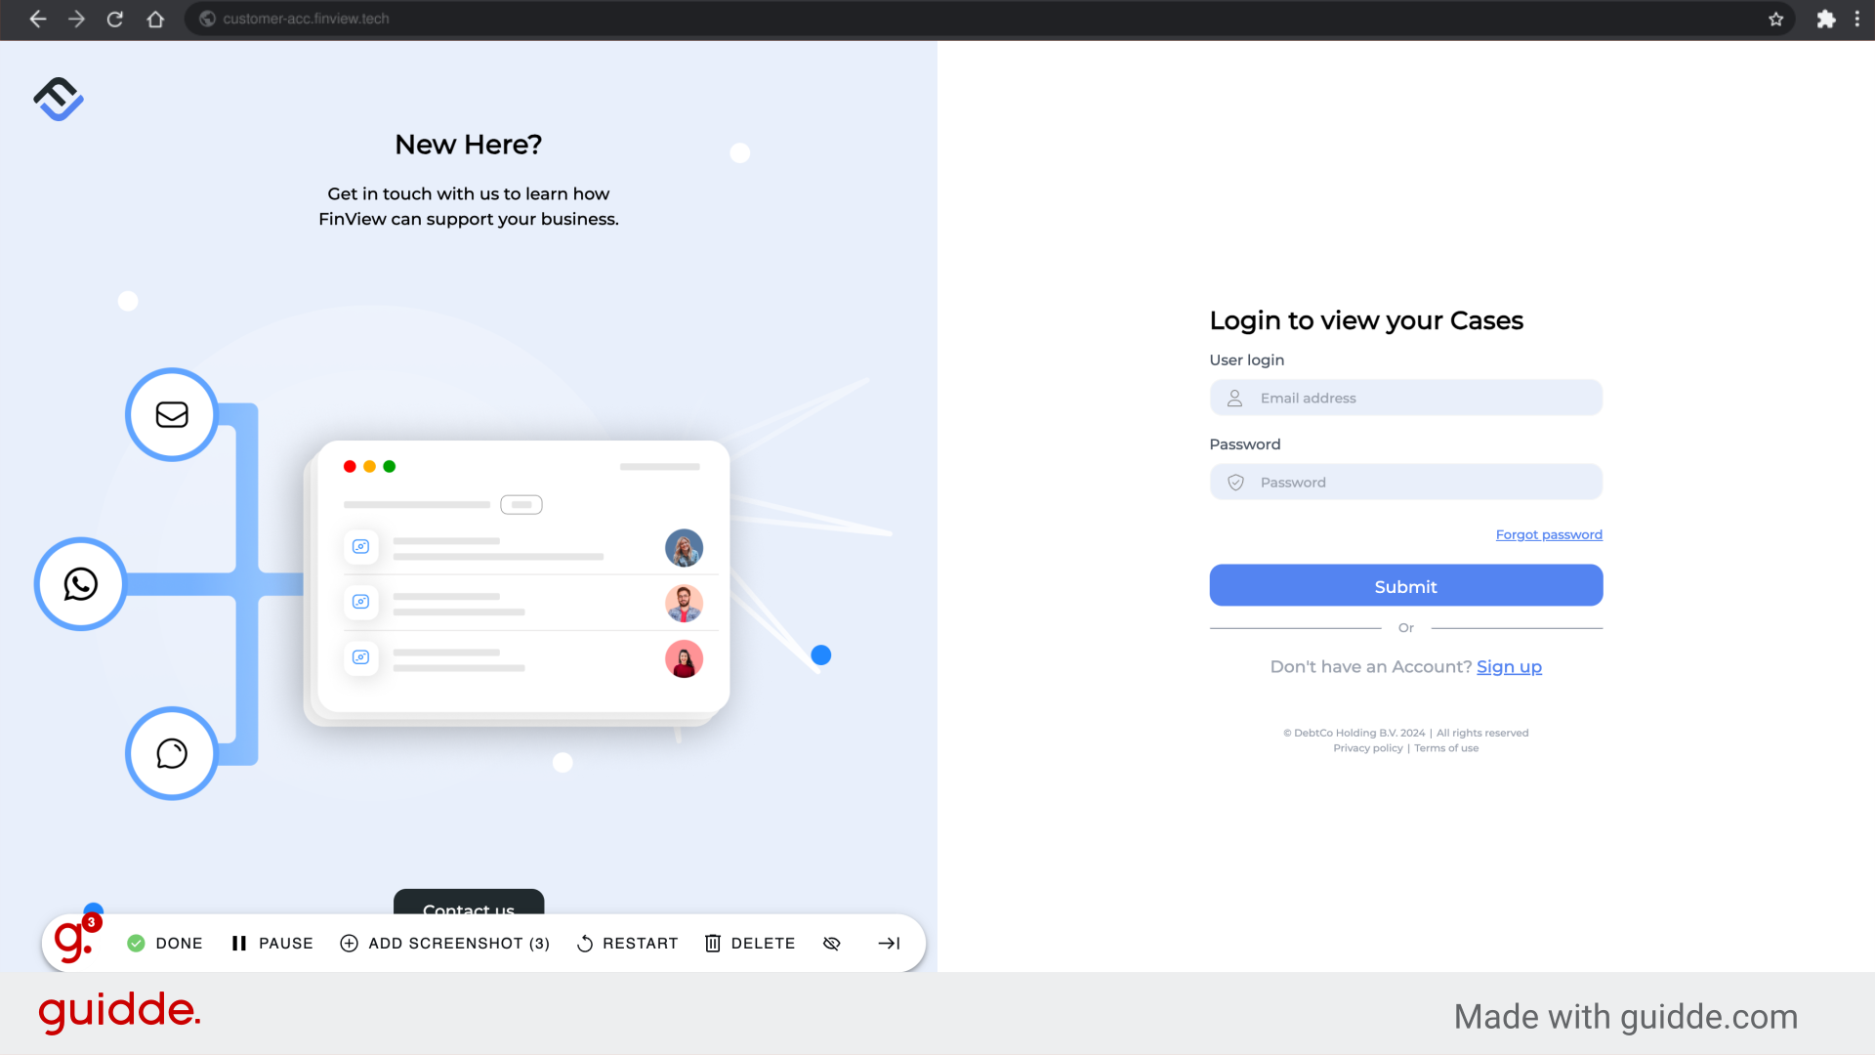
Task: Click the Password input field
Action: [1405, 482]
